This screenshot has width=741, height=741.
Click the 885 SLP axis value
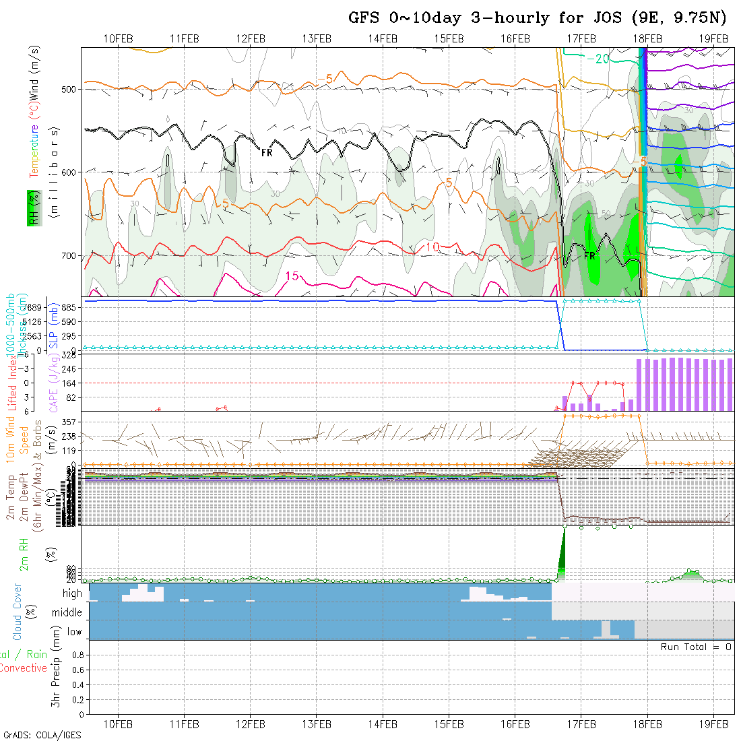(69, 308)
